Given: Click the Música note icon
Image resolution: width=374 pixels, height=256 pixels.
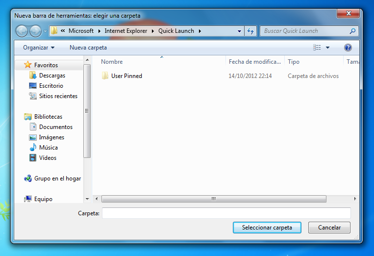Looking at the screenshot, I should click(x=33, y=147).
